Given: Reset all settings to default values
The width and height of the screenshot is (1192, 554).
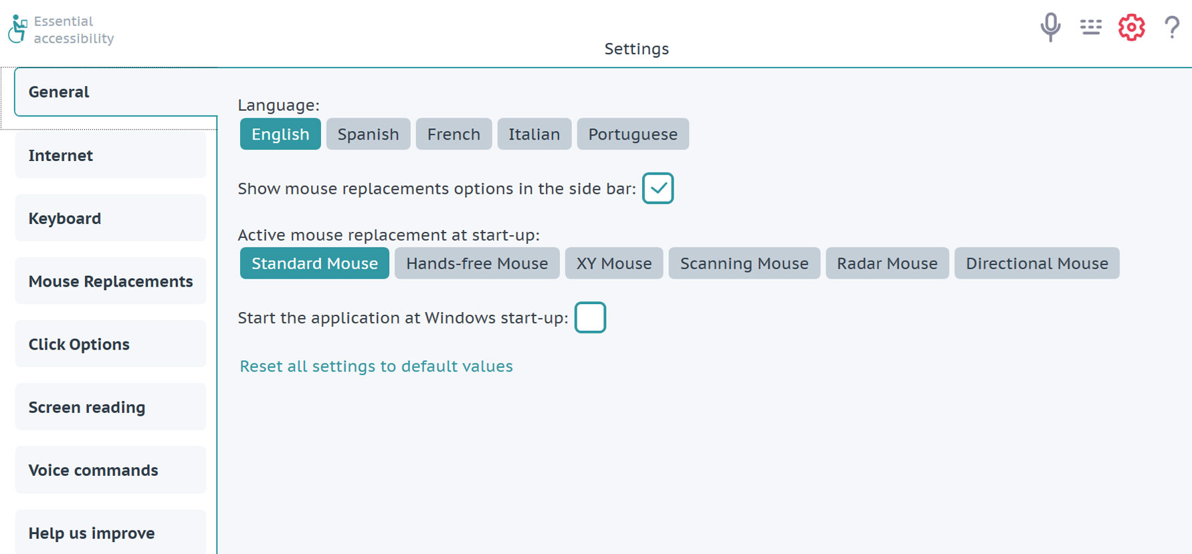Looking at the screenshot, I should pyautogui.click(x=376, y=366).
